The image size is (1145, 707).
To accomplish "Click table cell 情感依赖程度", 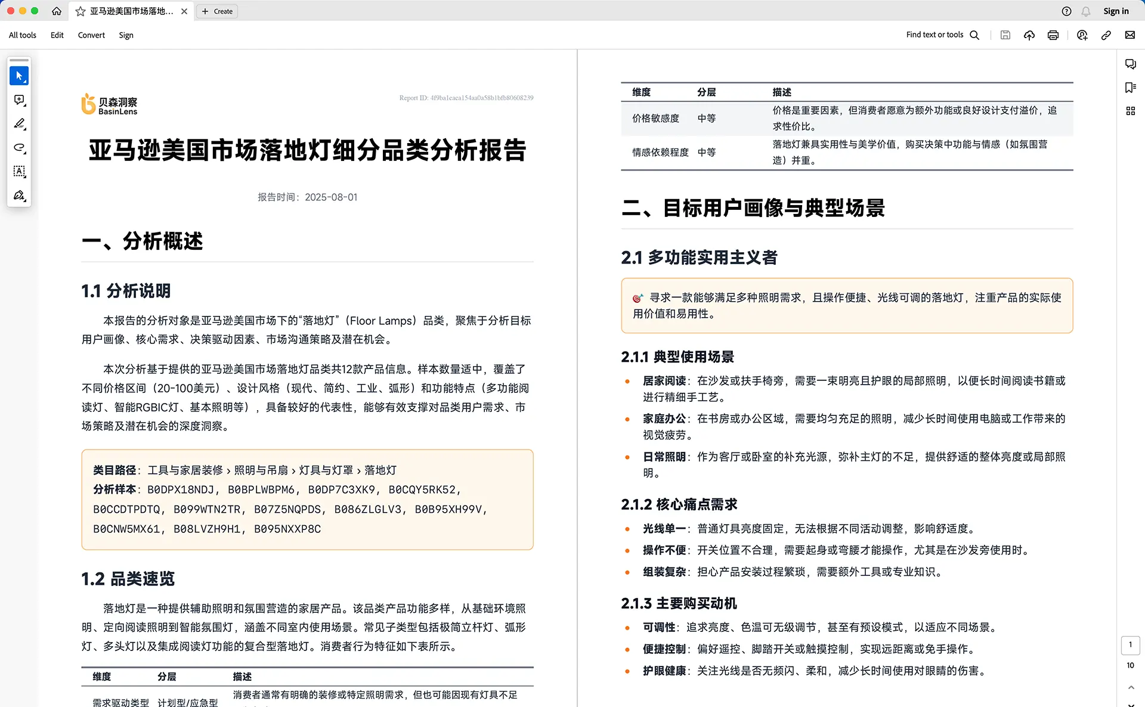I will coord(660,153).
